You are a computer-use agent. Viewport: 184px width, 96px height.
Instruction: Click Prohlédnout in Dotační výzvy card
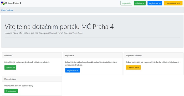pyautogui.click(x=11, y=91)
